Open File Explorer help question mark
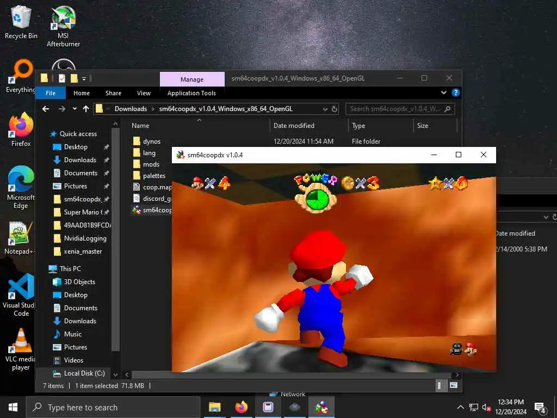 (455, 93)
